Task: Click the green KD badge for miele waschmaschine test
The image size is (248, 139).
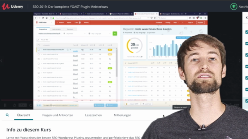Action: [x=110, y=68]
